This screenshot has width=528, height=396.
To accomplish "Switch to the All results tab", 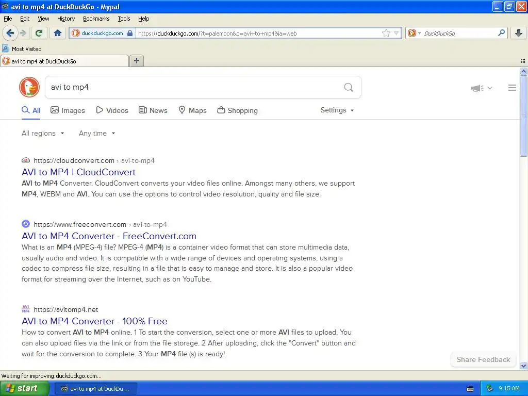I will (31, 110).
